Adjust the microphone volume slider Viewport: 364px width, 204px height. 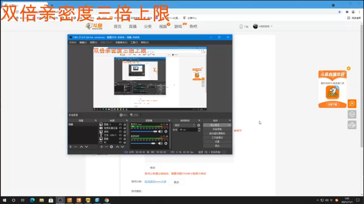(x=144, y=131)
